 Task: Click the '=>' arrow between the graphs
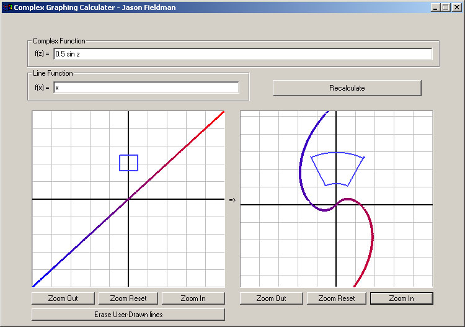(232, 200)
